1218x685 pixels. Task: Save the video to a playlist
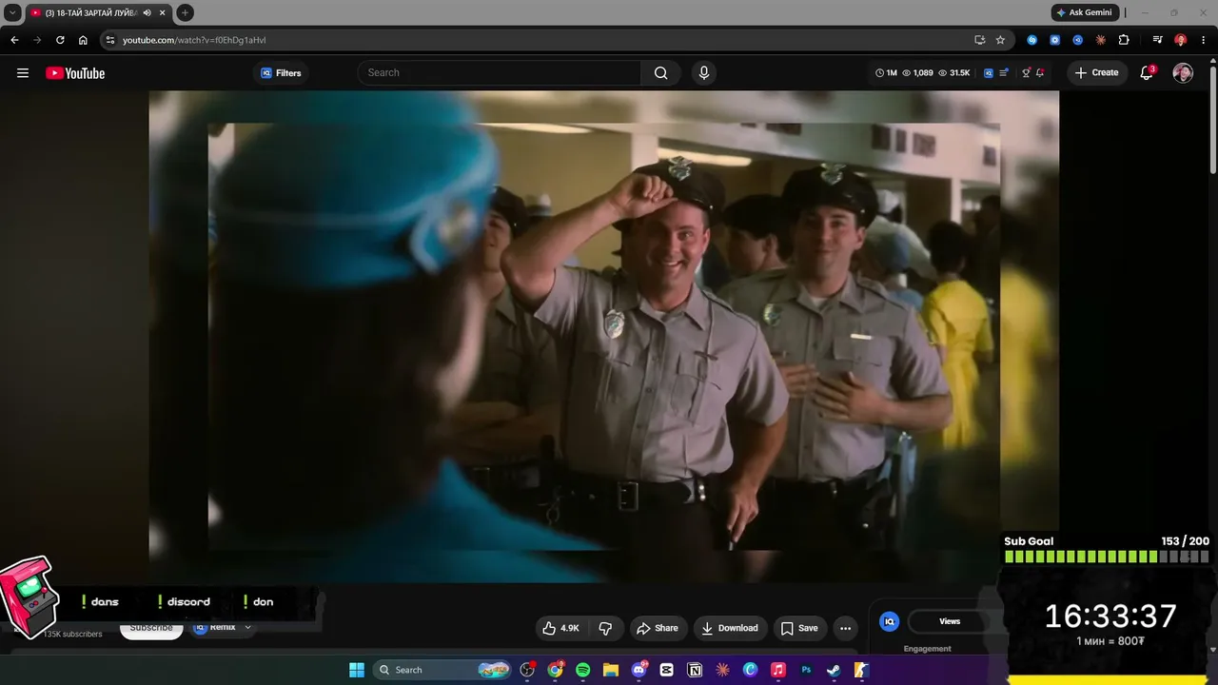pyautogui.click(x=799, y=628)
